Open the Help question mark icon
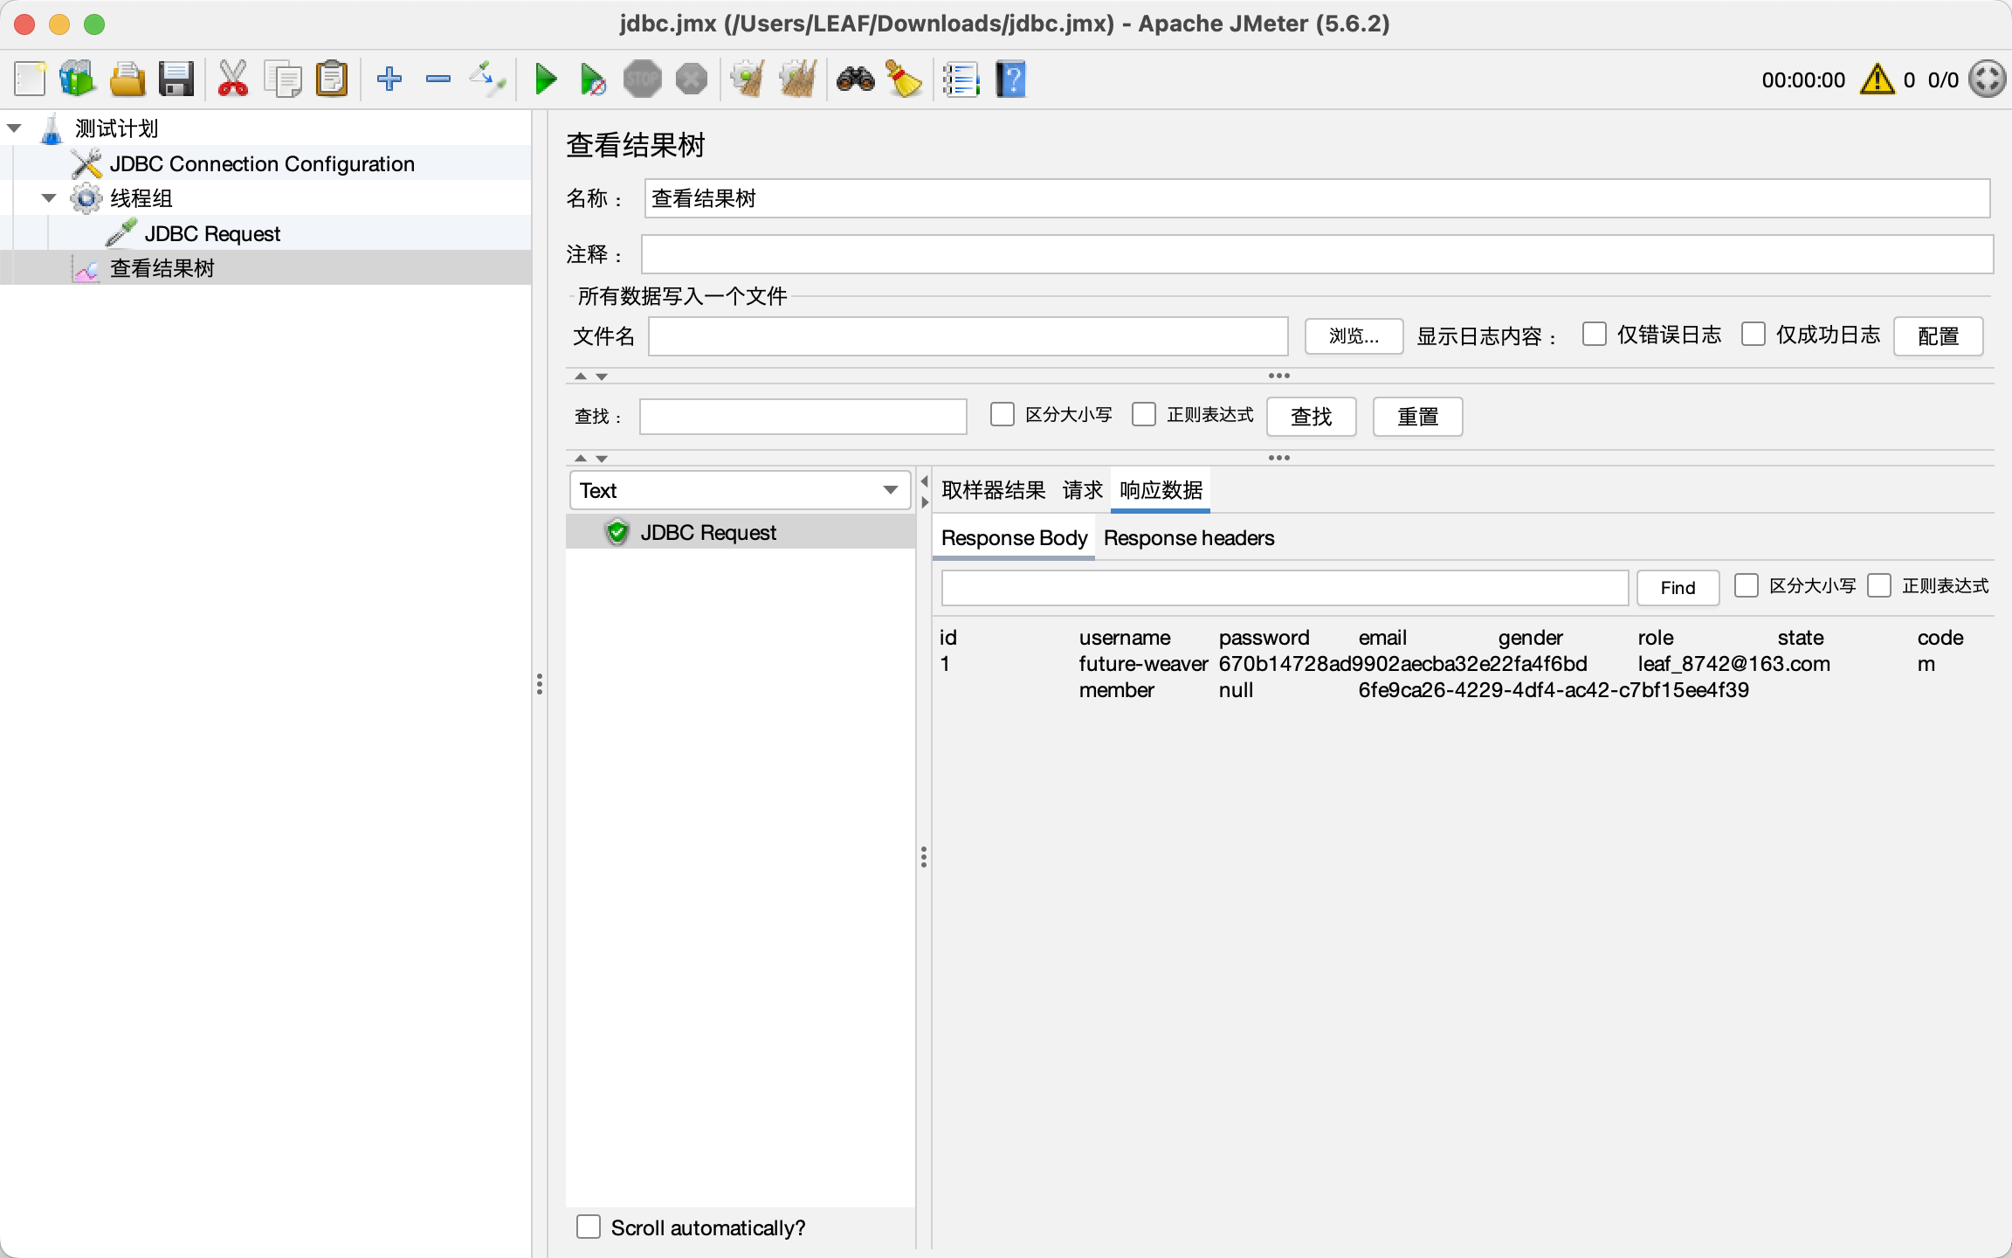Screen dimensions: 2012x1258 [x=1010, y=79]
